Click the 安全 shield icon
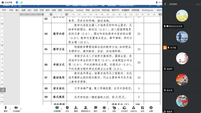Screen dimensions: 201x113 pyautogui.click(x=67, y=108)
